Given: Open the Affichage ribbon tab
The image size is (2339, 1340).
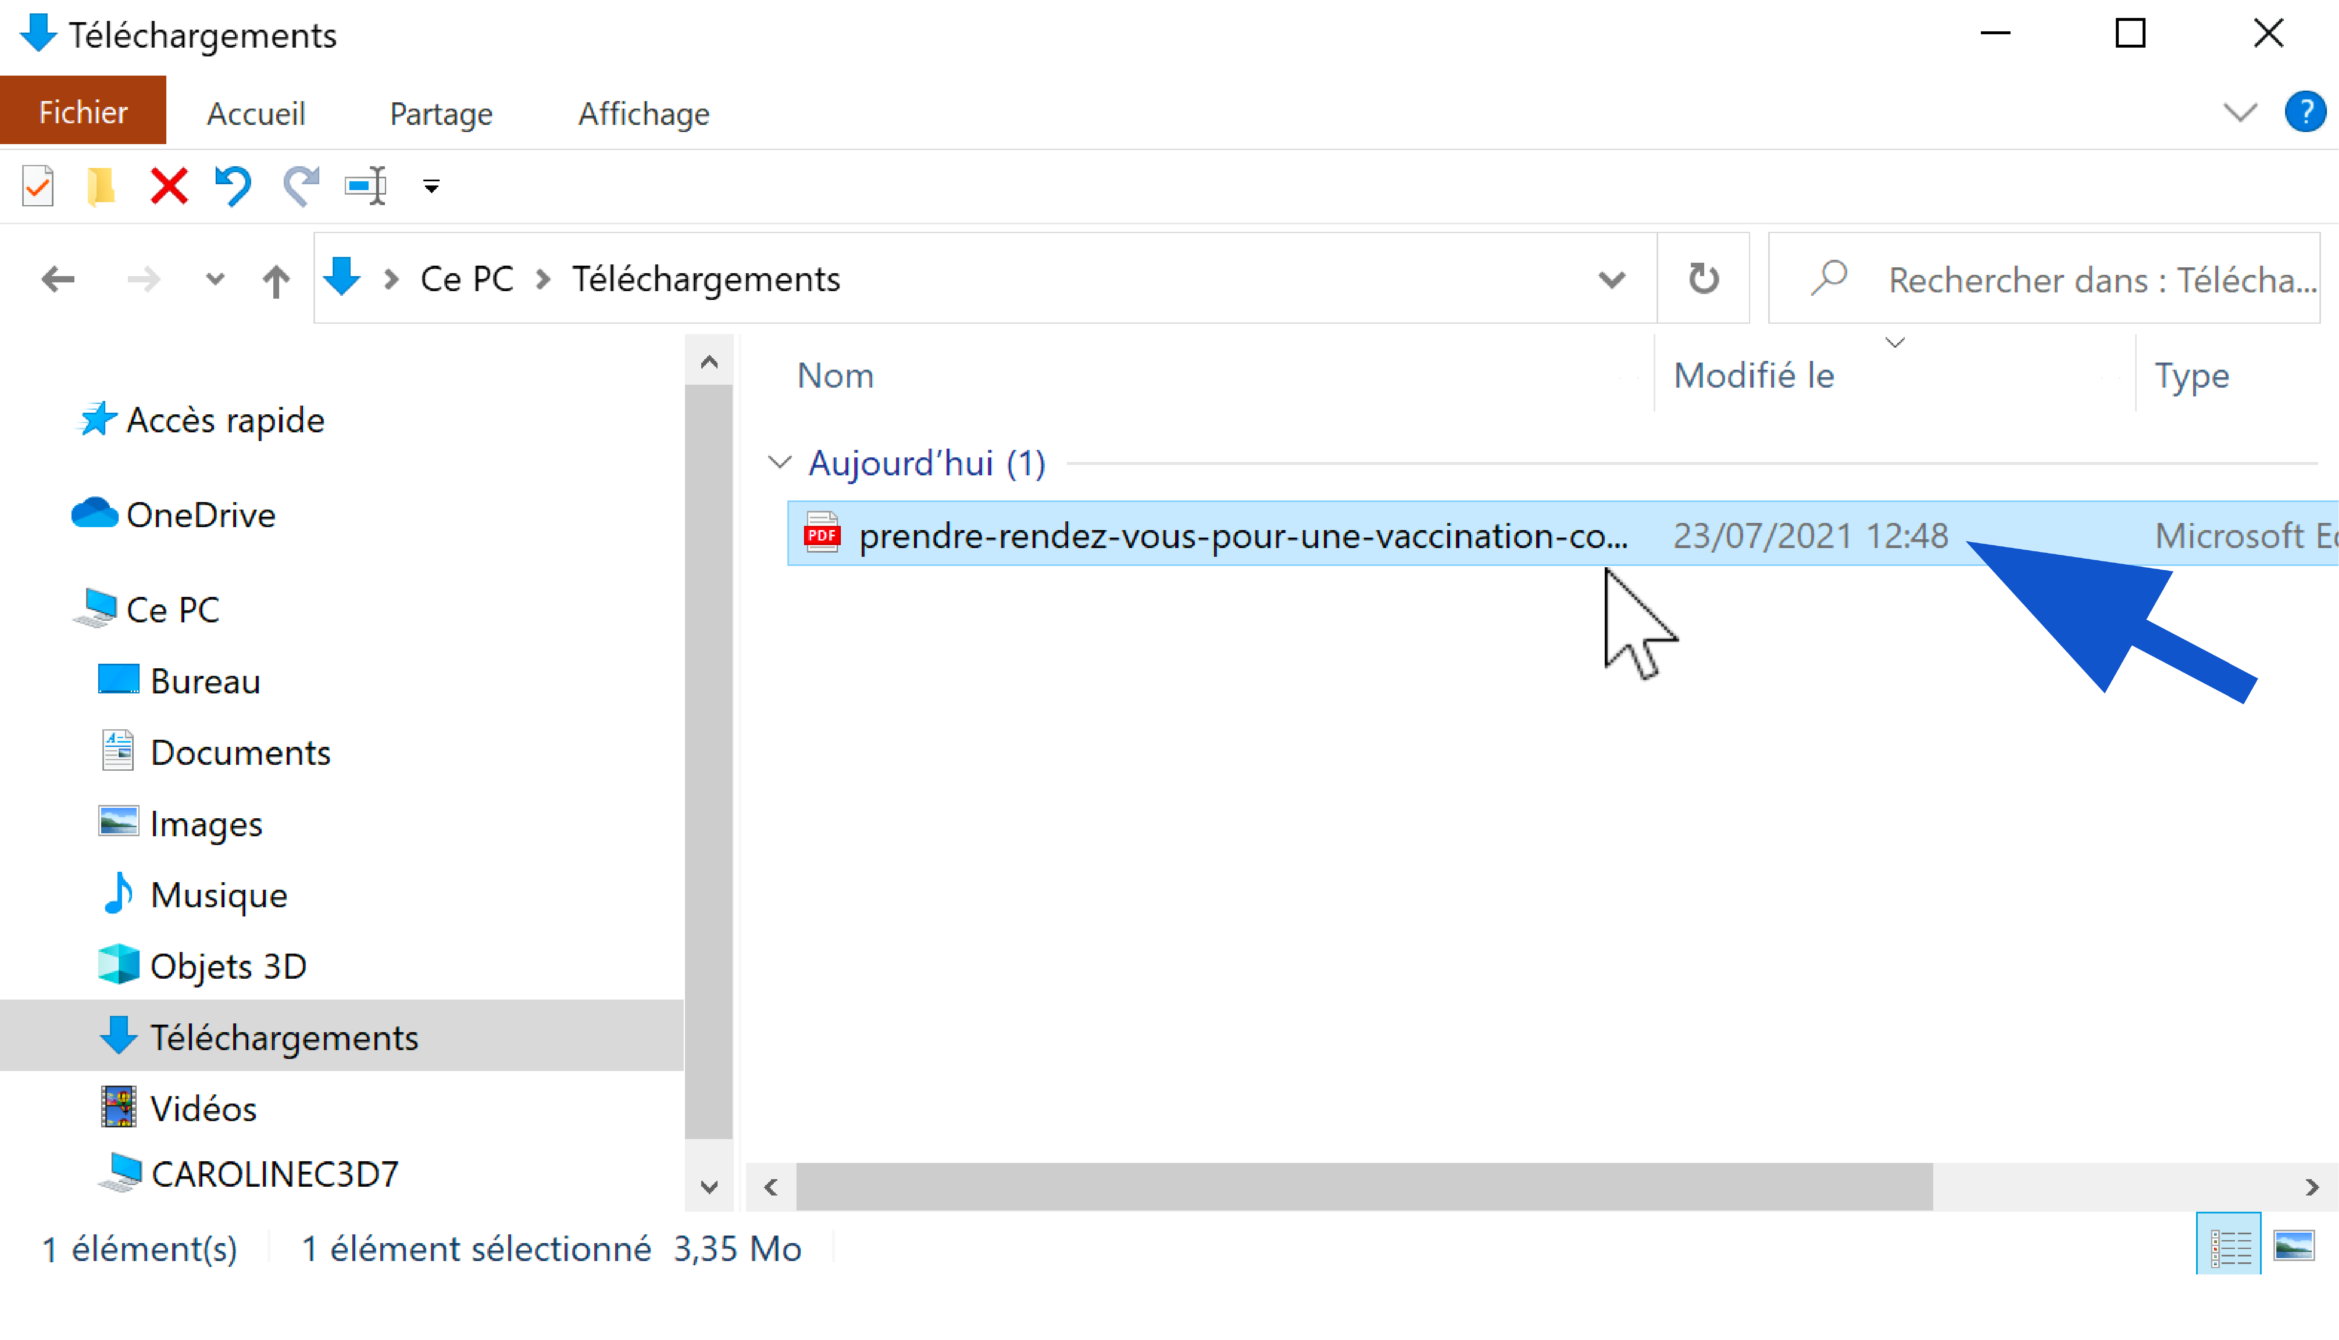Looking at the screenshot, I should point(644,113).
